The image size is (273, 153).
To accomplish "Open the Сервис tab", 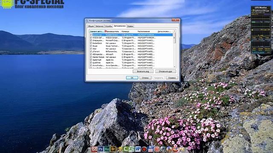I will 130,26.
